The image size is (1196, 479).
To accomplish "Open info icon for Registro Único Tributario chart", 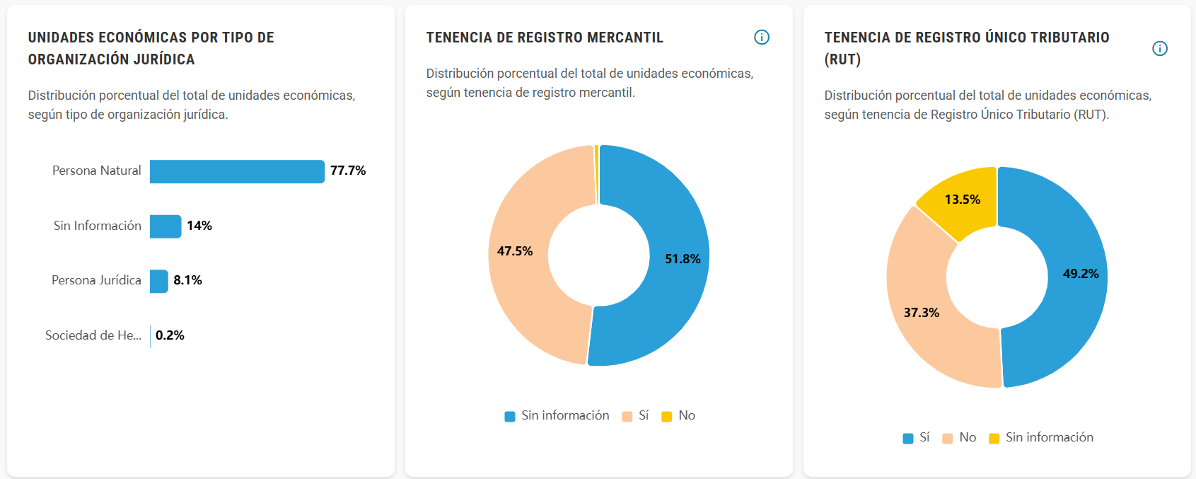I will (x=1159, y=48).
